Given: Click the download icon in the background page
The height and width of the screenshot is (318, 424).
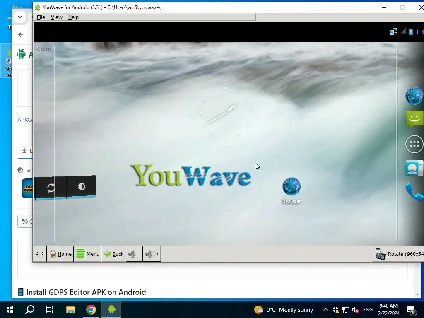Looking at the screenshot, I should (x=24, y=150).
